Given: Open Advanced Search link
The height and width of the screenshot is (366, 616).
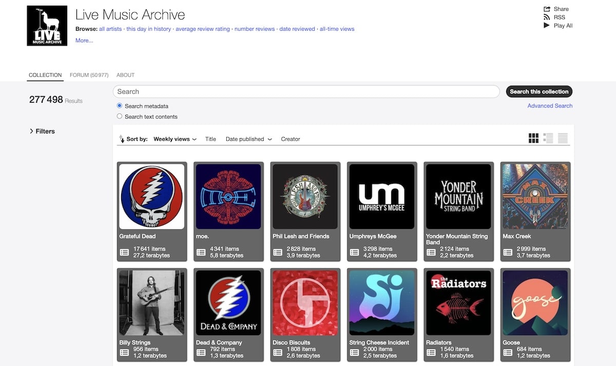Looking at the screenshot, I should point(550,106).
